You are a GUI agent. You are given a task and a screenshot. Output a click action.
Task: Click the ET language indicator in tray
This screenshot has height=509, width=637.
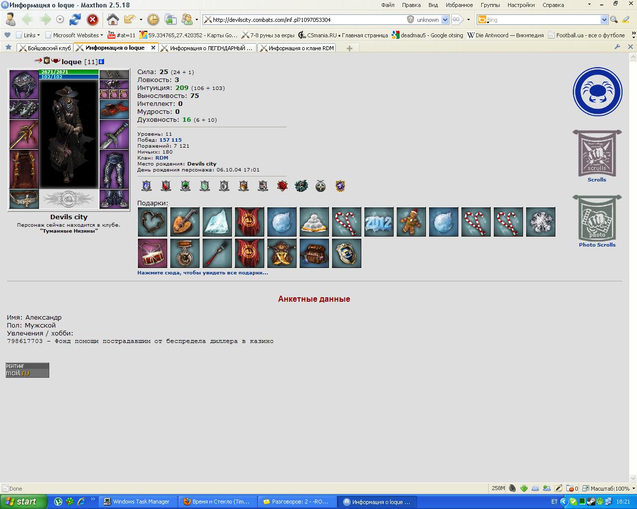(555, 502)
